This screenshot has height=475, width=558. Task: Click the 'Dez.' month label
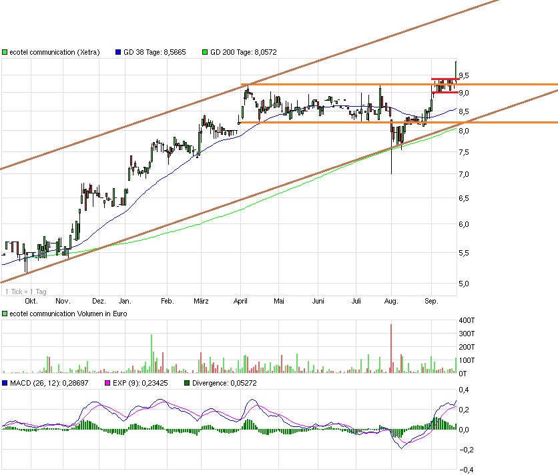[99, 302]
